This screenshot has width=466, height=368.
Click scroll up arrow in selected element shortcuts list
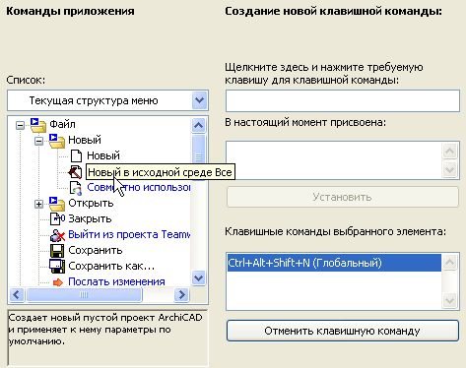[449, 262]
